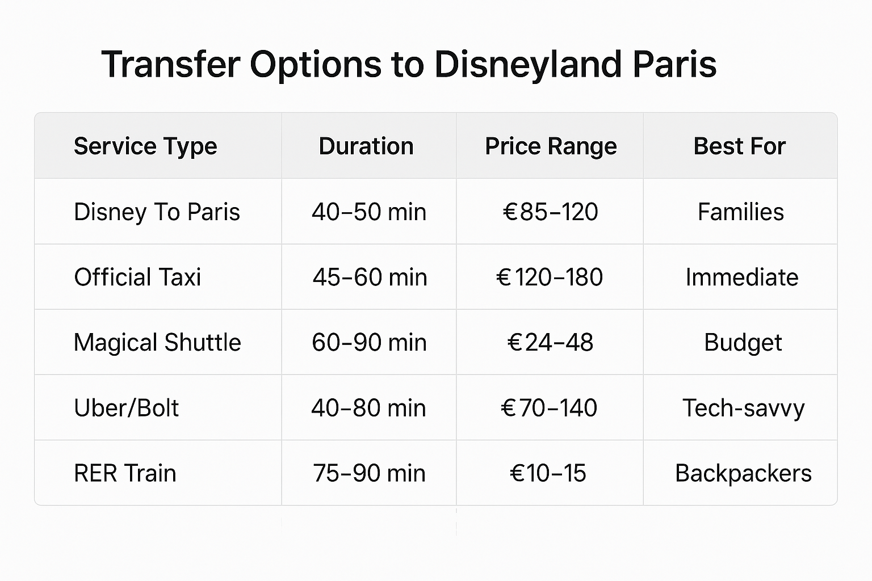Select the €85–120 price cell
The image size is (872, 581).
click(x=550, y=212)
